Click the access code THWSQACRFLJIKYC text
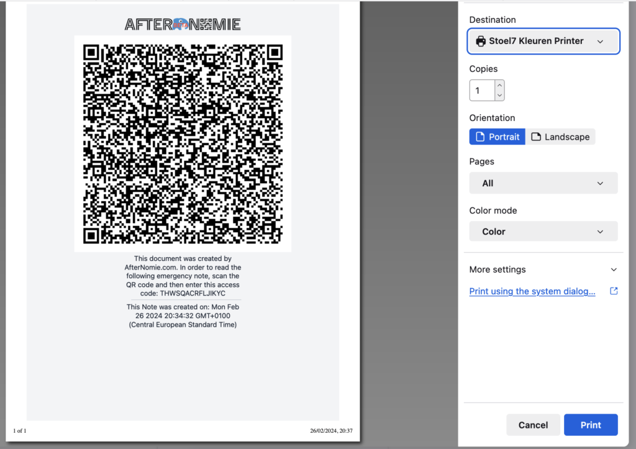The width and height of the screenshot is (636, 449). pyautogui.click(x=193, y=293)
